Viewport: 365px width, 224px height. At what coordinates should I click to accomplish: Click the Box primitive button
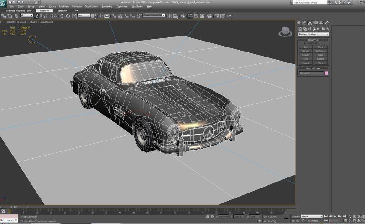click(306, 47)
